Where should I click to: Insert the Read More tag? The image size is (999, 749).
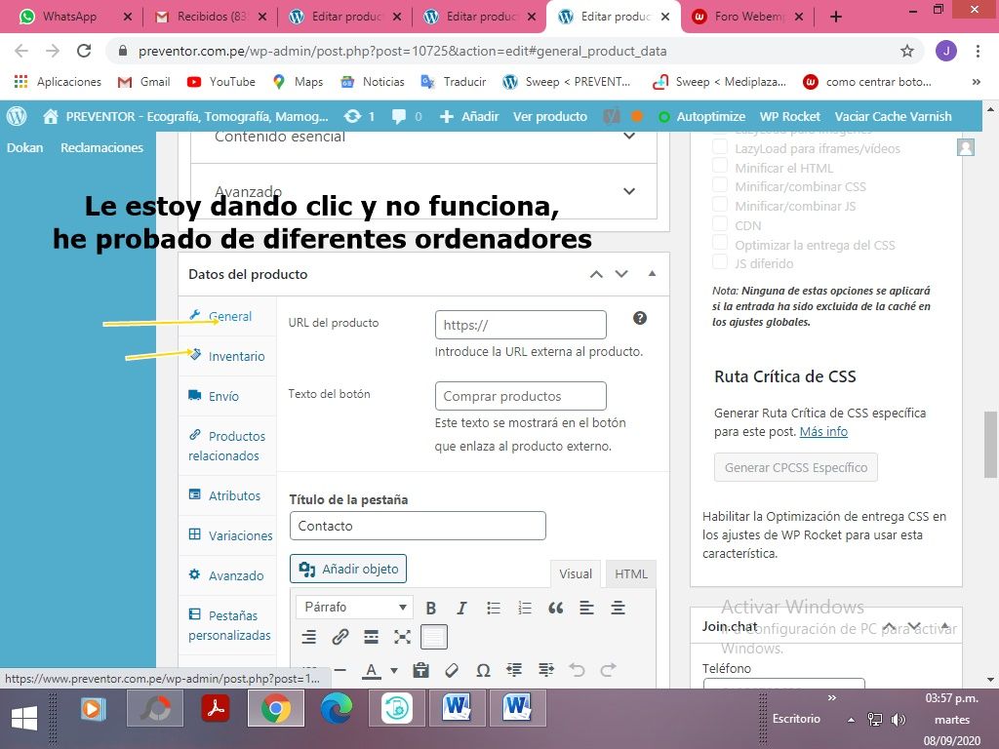pos(372,636)
